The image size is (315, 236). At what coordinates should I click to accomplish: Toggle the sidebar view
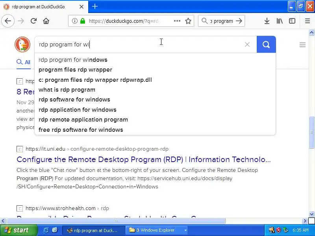[x=292, y=21]
